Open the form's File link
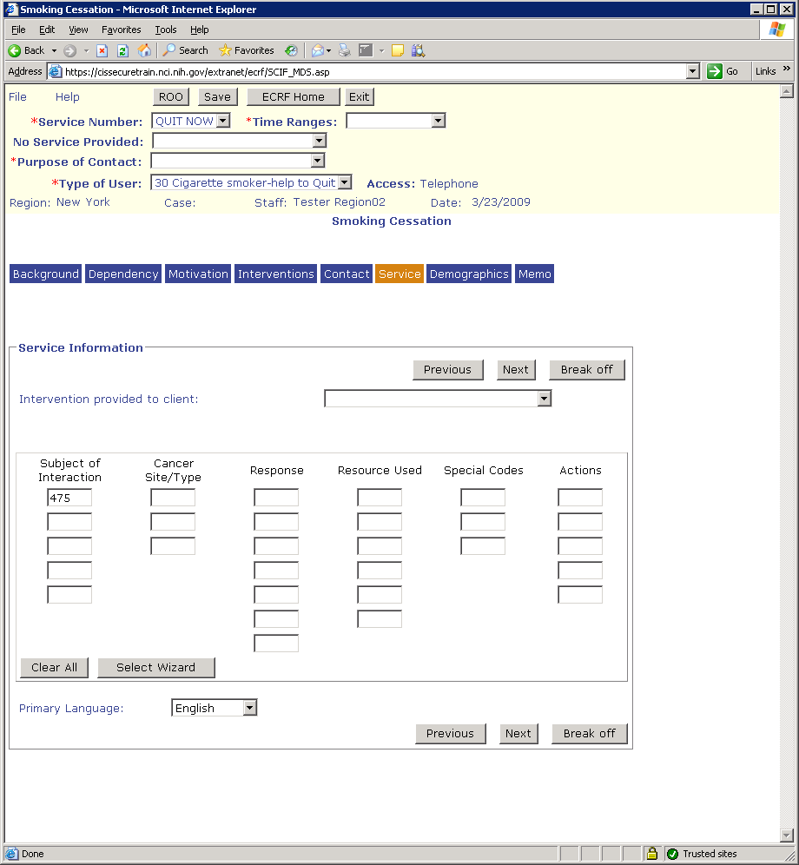This screenshot has height=865, width=799. click(17, 96)
